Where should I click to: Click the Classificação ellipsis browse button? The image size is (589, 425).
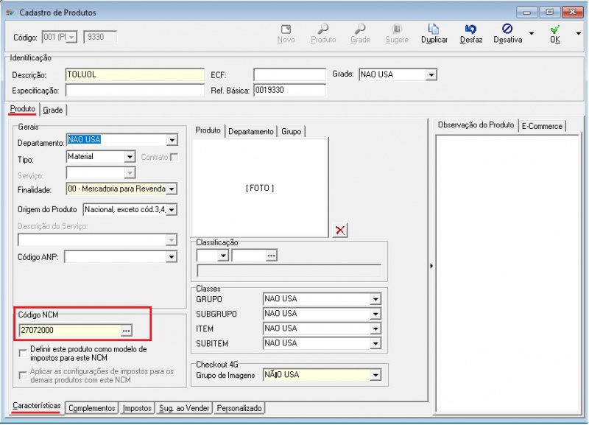pyautogui.click(x=272, y=256)
